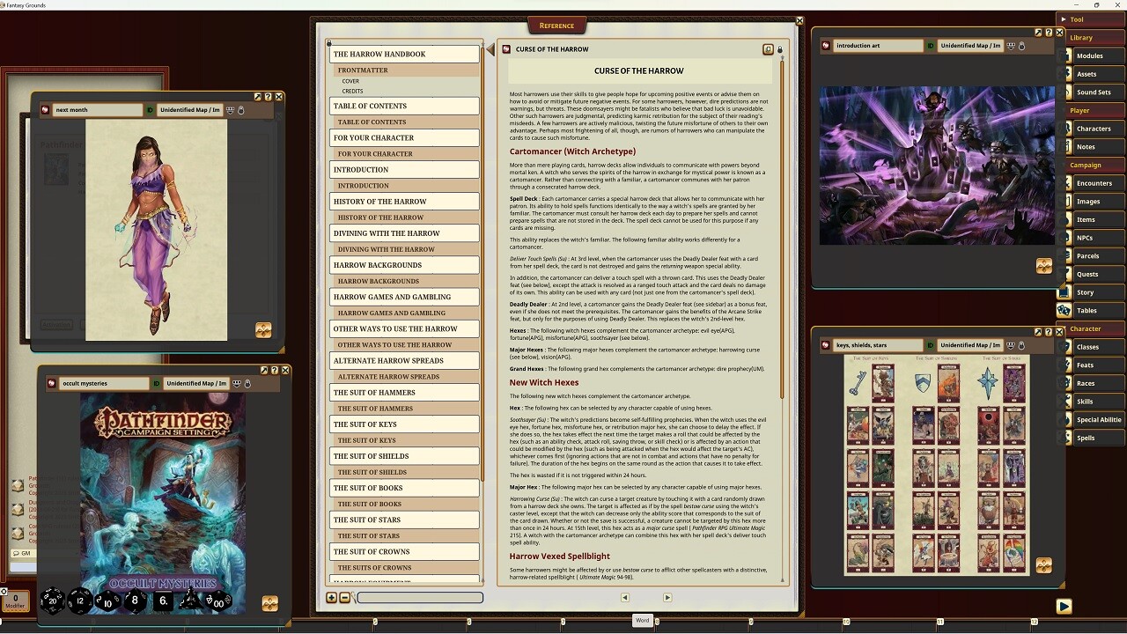Go to the next reference page arrow
Viewport: 1127px width, 634px height.
coord(667,597)
